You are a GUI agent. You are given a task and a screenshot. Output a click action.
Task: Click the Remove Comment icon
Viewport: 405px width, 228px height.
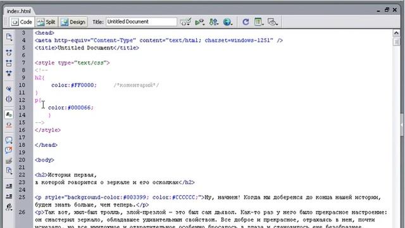coord(9,150)
